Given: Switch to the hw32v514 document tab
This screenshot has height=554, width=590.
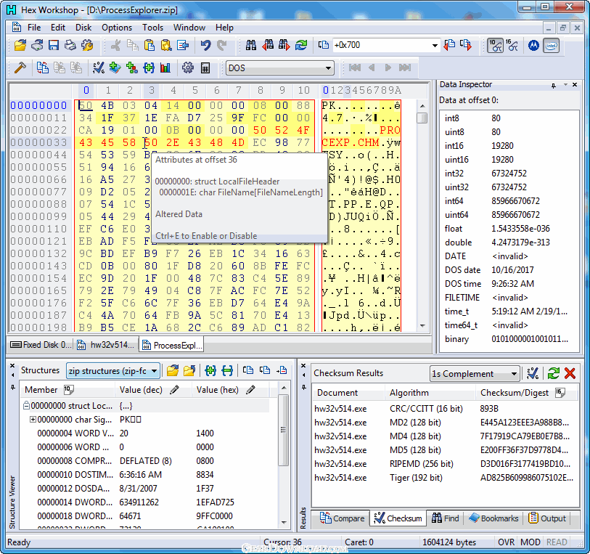Looking at the screenshot, I should pyautogui.click(x=106, y=345).
